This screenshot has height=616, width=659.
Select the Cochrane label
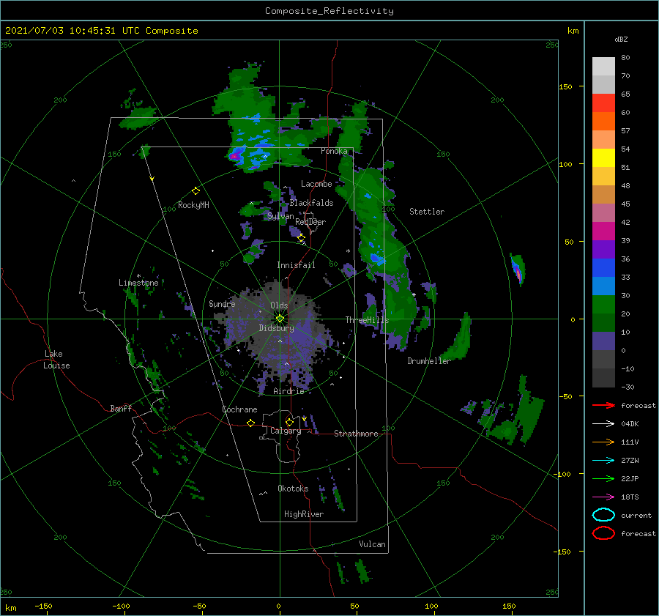pyautogui.click(x=239, y=409)
